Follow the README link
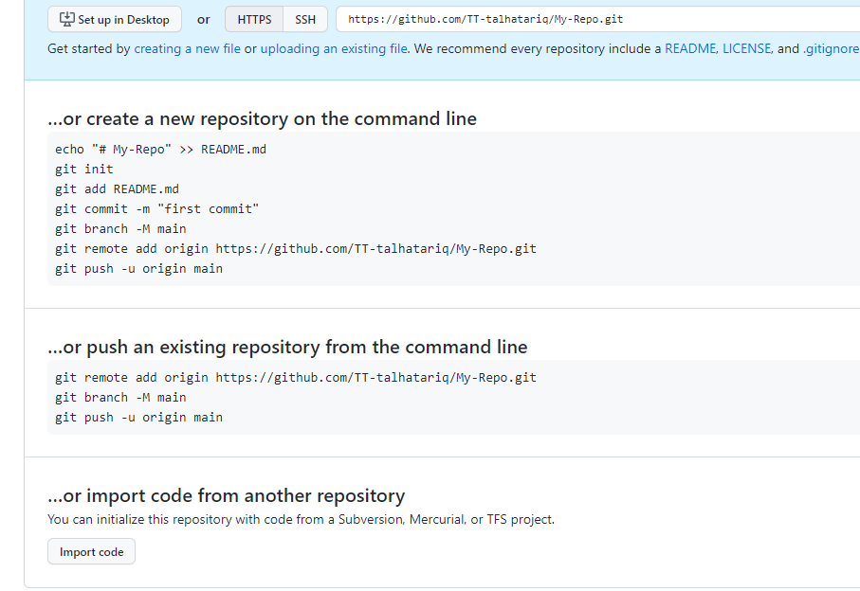 point(690,48)
